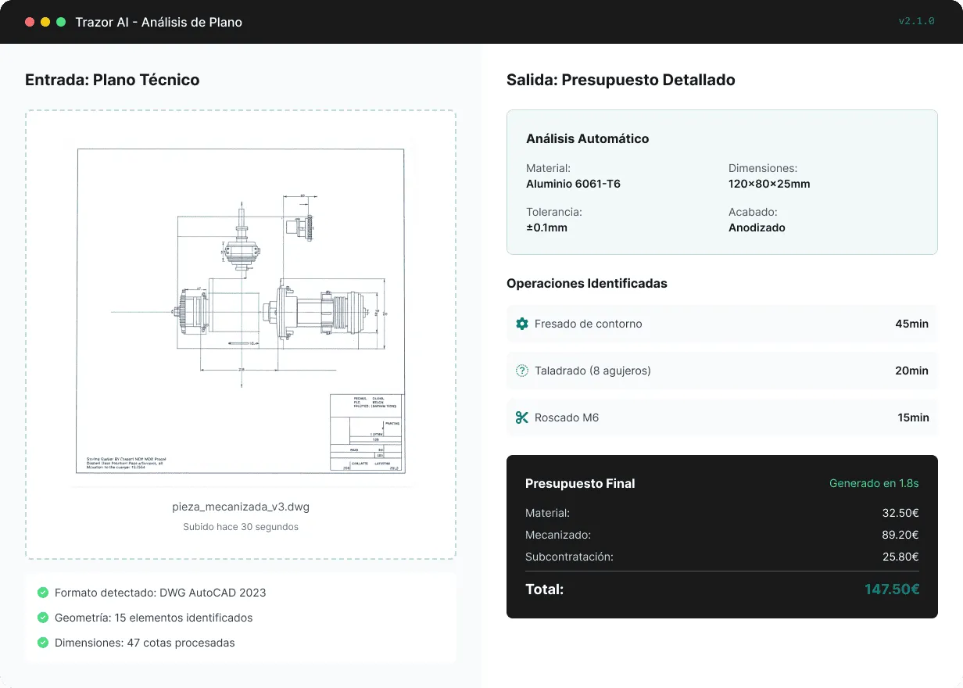Viewport: 963px width, 688px height.
Task: Select the Roscado M6 operation row
Action: 721,417
